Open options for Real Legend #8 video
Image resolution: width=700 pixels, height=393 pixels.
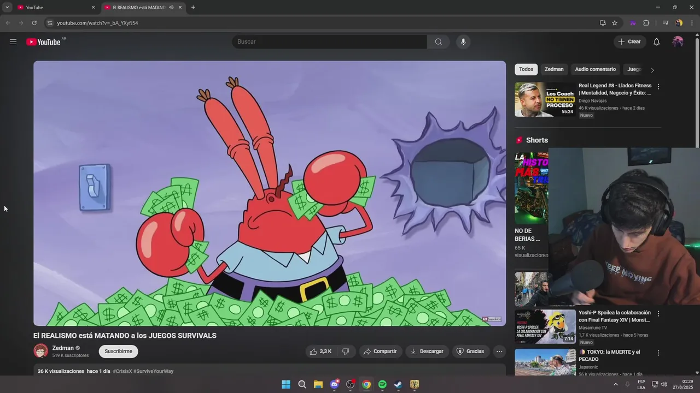(x=658, y=87)
